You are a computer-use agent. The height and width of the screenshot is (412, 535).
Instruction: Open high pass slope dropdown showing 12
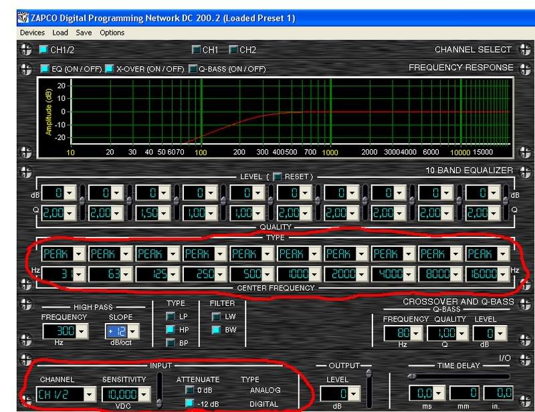[x=132, y=331]
